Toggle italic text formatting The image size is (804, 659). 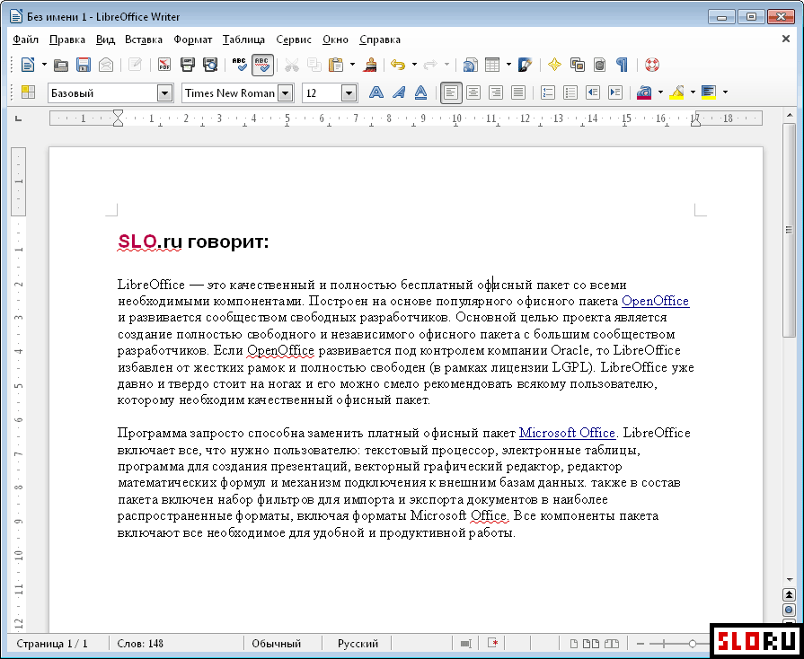pyautogui.click(x=399, y=92)
